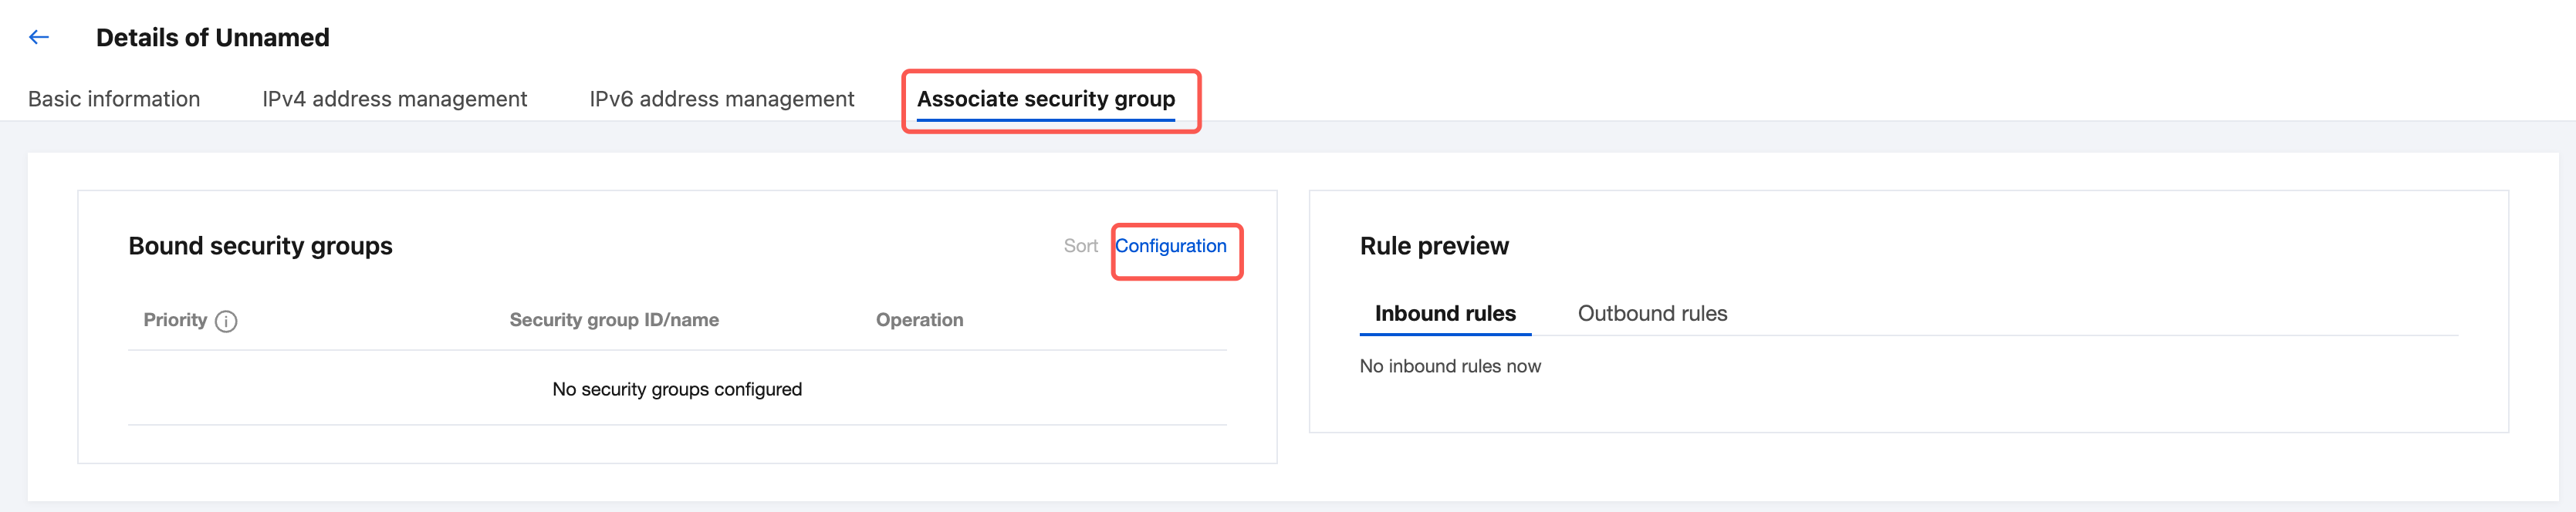Viewport: 2576px width, 512px height.
Task: Click the Configuration link
Action: point(1170,246)
